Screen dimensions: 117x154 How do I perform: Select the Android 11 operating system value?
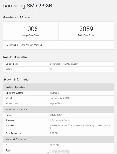pos(55,93)
